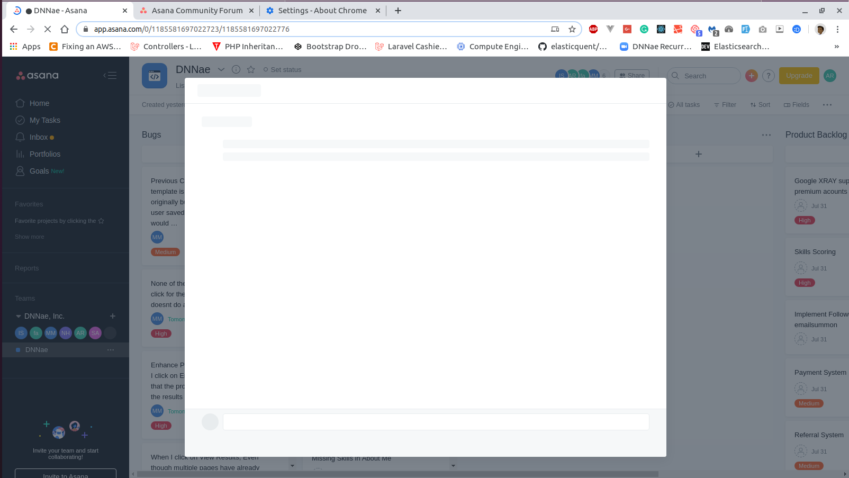Collapse the DNNae, Inc. team
Screen dimensions: 849x478
[x=19, y=316]
